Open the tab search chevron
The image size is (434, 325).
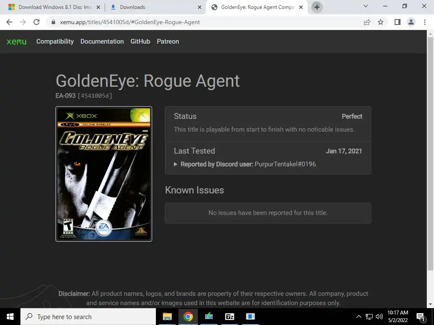(366, 6)
